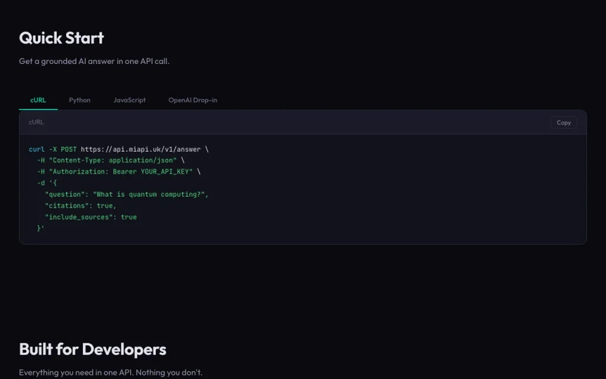Screen dimensions: 606x379
Task: Show the OpenAI Drop-in example
Action: tap(193, 100)
